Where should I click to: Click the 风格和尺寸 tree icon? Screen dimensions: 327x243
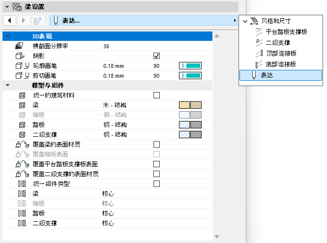(x=254, y=21)
